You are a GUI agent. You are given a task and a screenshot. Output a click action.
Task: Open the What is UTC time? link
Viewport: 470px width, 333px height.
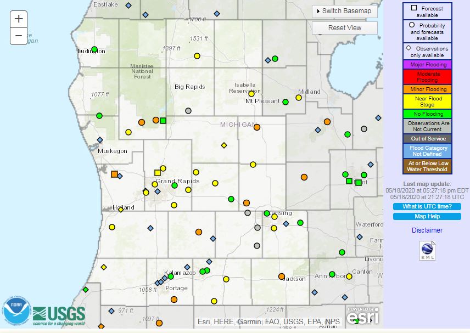pos(427,206)
